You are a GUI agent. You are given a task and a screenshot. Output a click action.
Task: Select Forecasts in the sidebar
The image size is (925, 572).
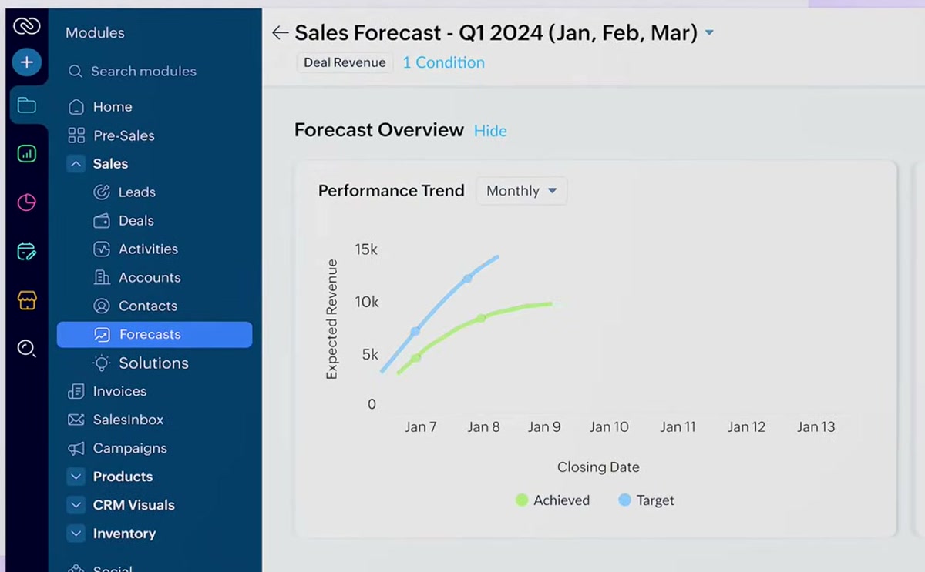pyautogui.click(x=154, y=335)
